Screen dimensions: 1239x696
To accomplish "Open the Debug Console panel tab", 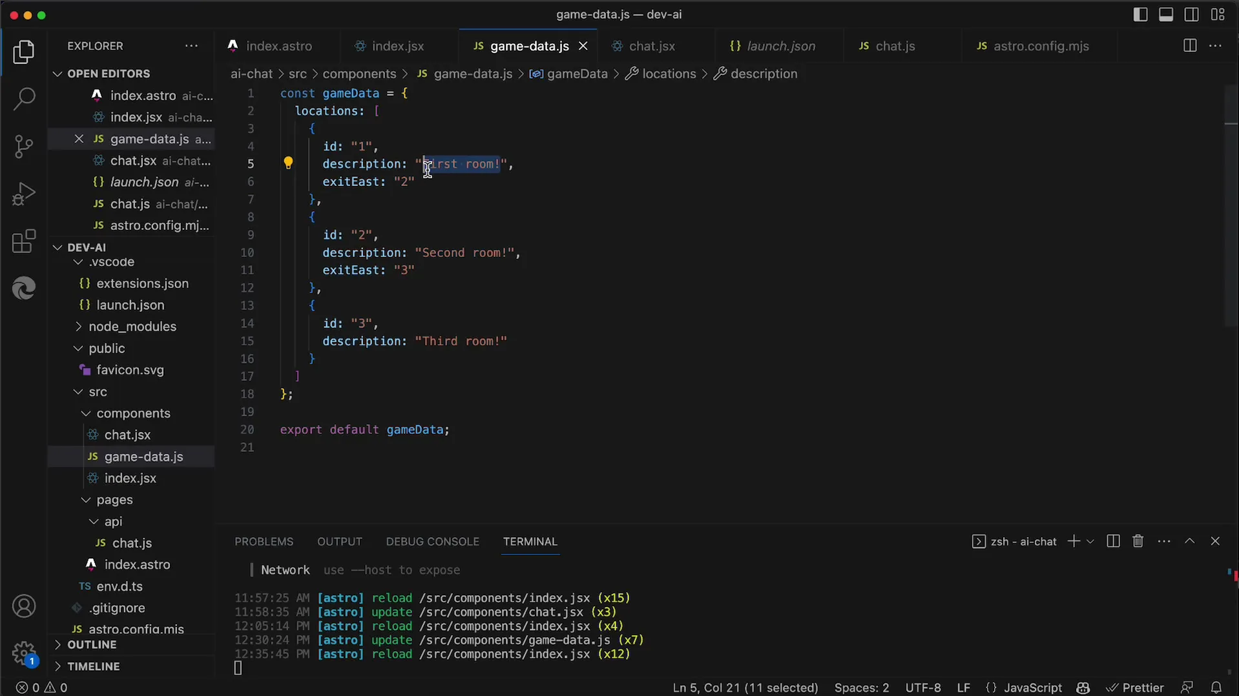I will tap(432, 541).
